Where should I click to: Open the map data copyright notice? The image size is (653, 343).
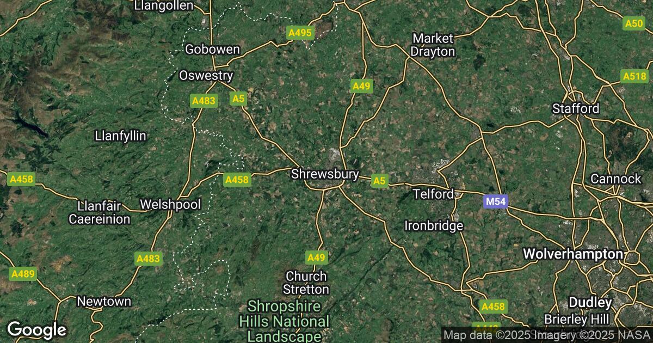[546, 335]
